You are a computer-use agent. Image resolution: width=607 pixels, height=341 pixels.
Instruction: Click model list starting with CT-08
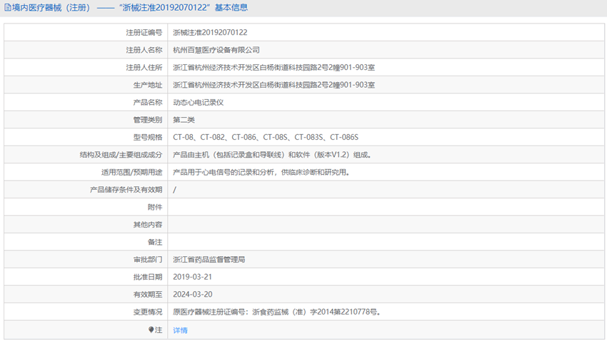point(266,137)
